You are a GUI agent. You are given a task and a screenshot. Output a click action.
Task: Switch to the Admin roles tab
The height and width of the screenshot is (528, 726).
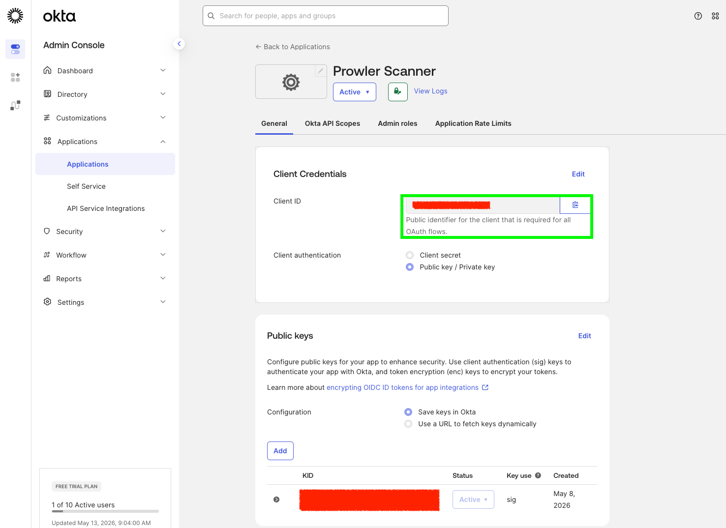click(x=397, y=123)
